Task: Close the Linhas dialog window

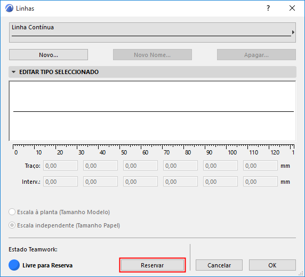Action: 292,8
